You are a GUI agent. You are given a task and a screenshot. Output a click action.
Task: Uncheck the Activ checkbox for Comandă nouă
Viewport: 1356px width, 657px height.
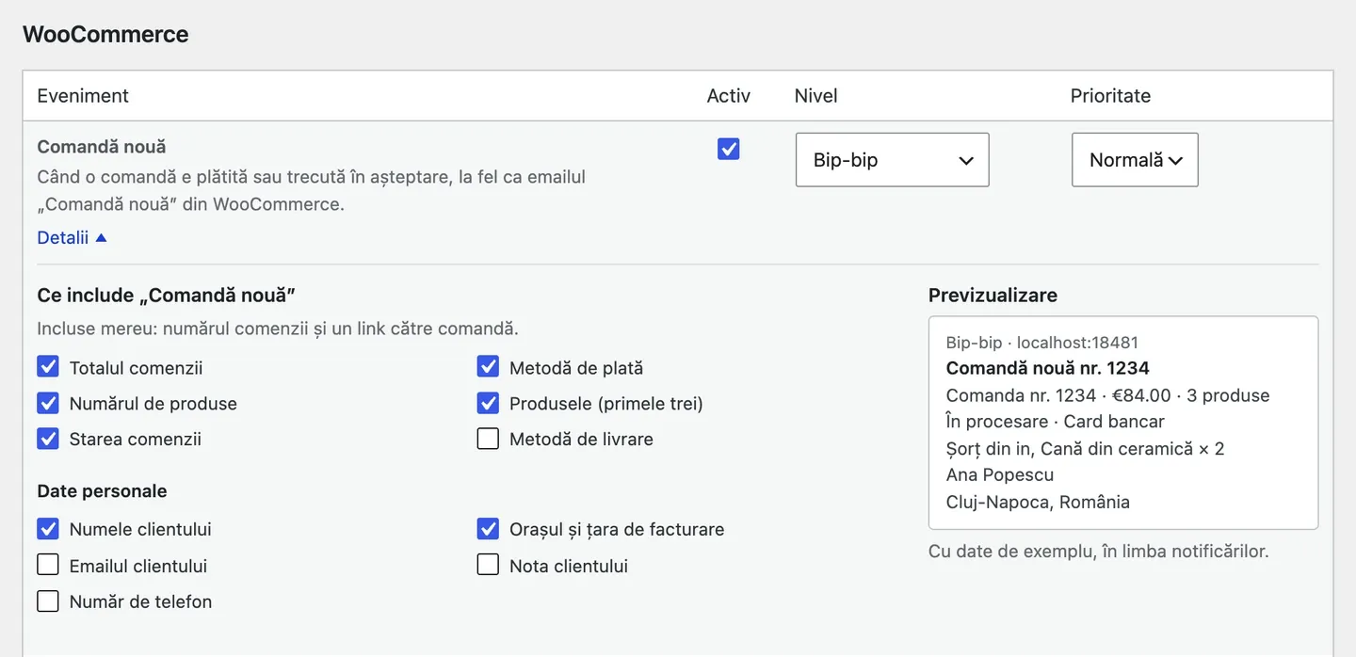pos(728,149)
